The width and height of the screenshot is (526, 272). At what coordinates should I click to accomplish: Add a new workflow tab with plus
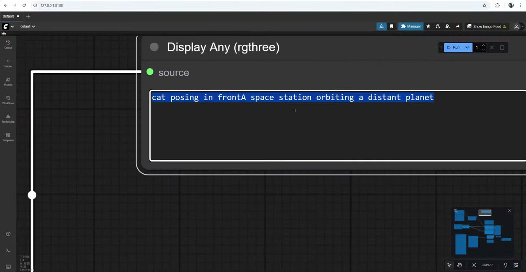point(28,16)
